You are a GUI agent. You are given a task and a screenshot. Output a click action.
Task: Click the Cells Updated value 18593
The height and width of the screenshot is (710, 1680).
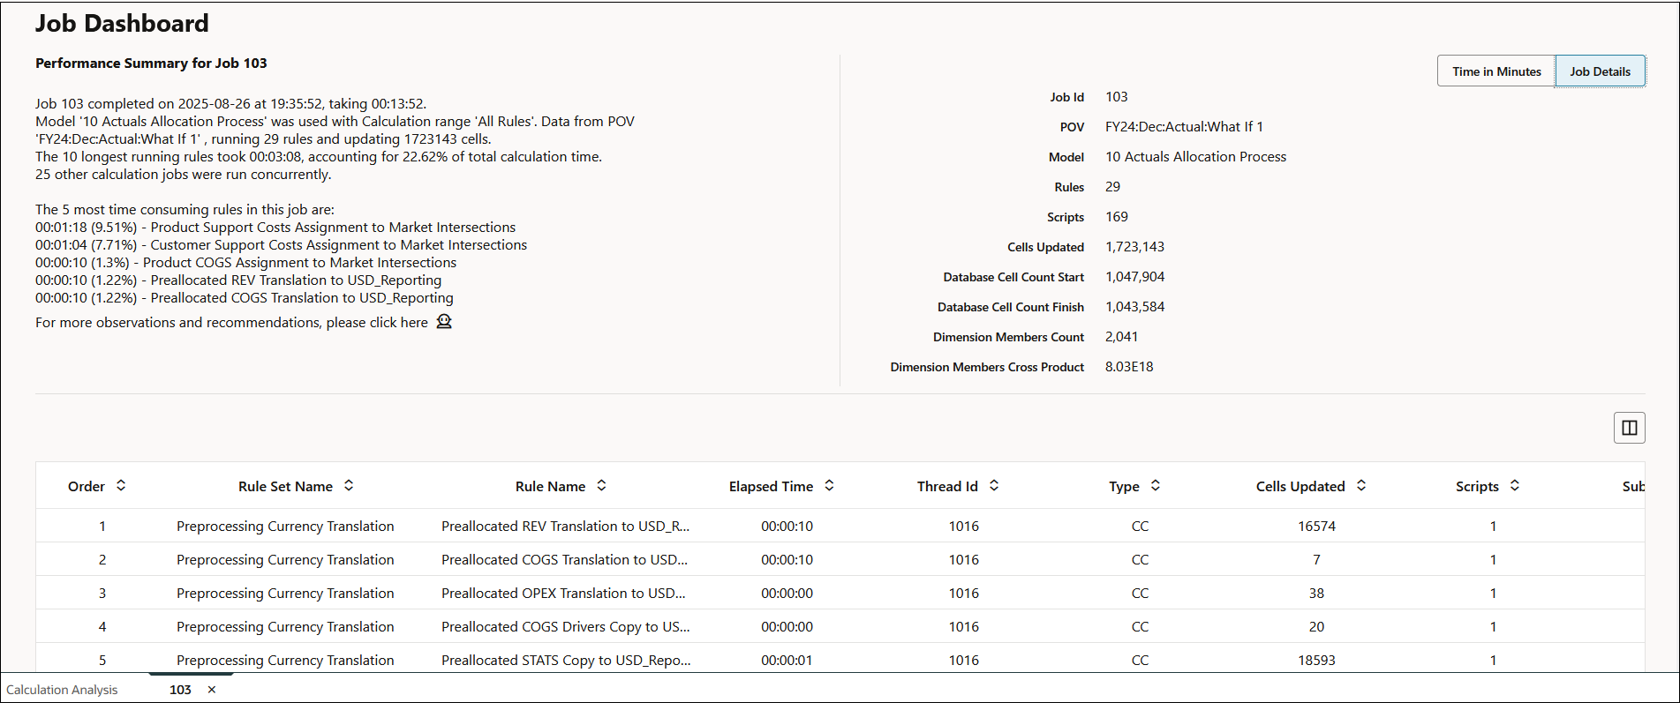[x=1316, y=661]
